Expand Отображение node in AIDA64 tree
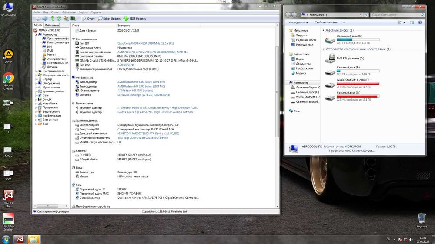 point(36,83)
